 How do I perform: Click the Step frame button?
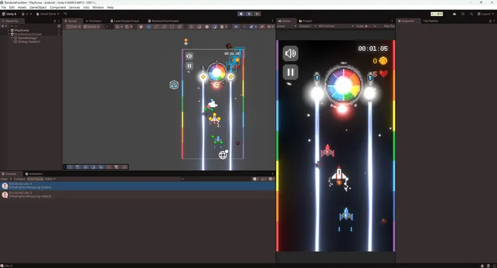coord(257,14)
